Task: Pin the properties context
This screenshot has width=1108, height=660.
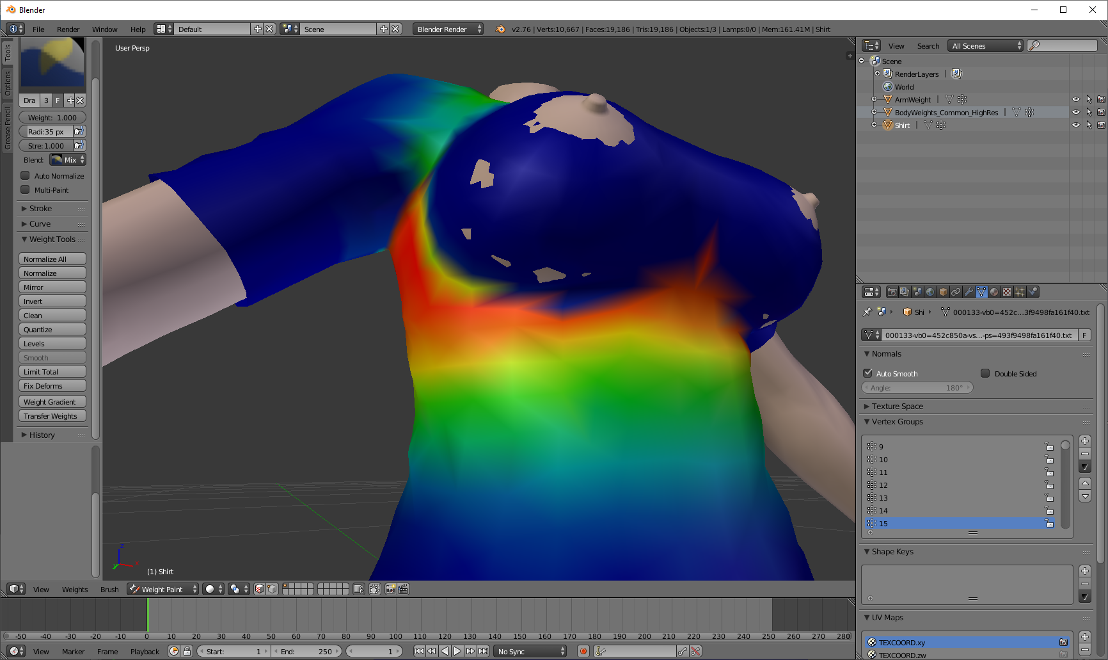Action: tap(867, 312)
